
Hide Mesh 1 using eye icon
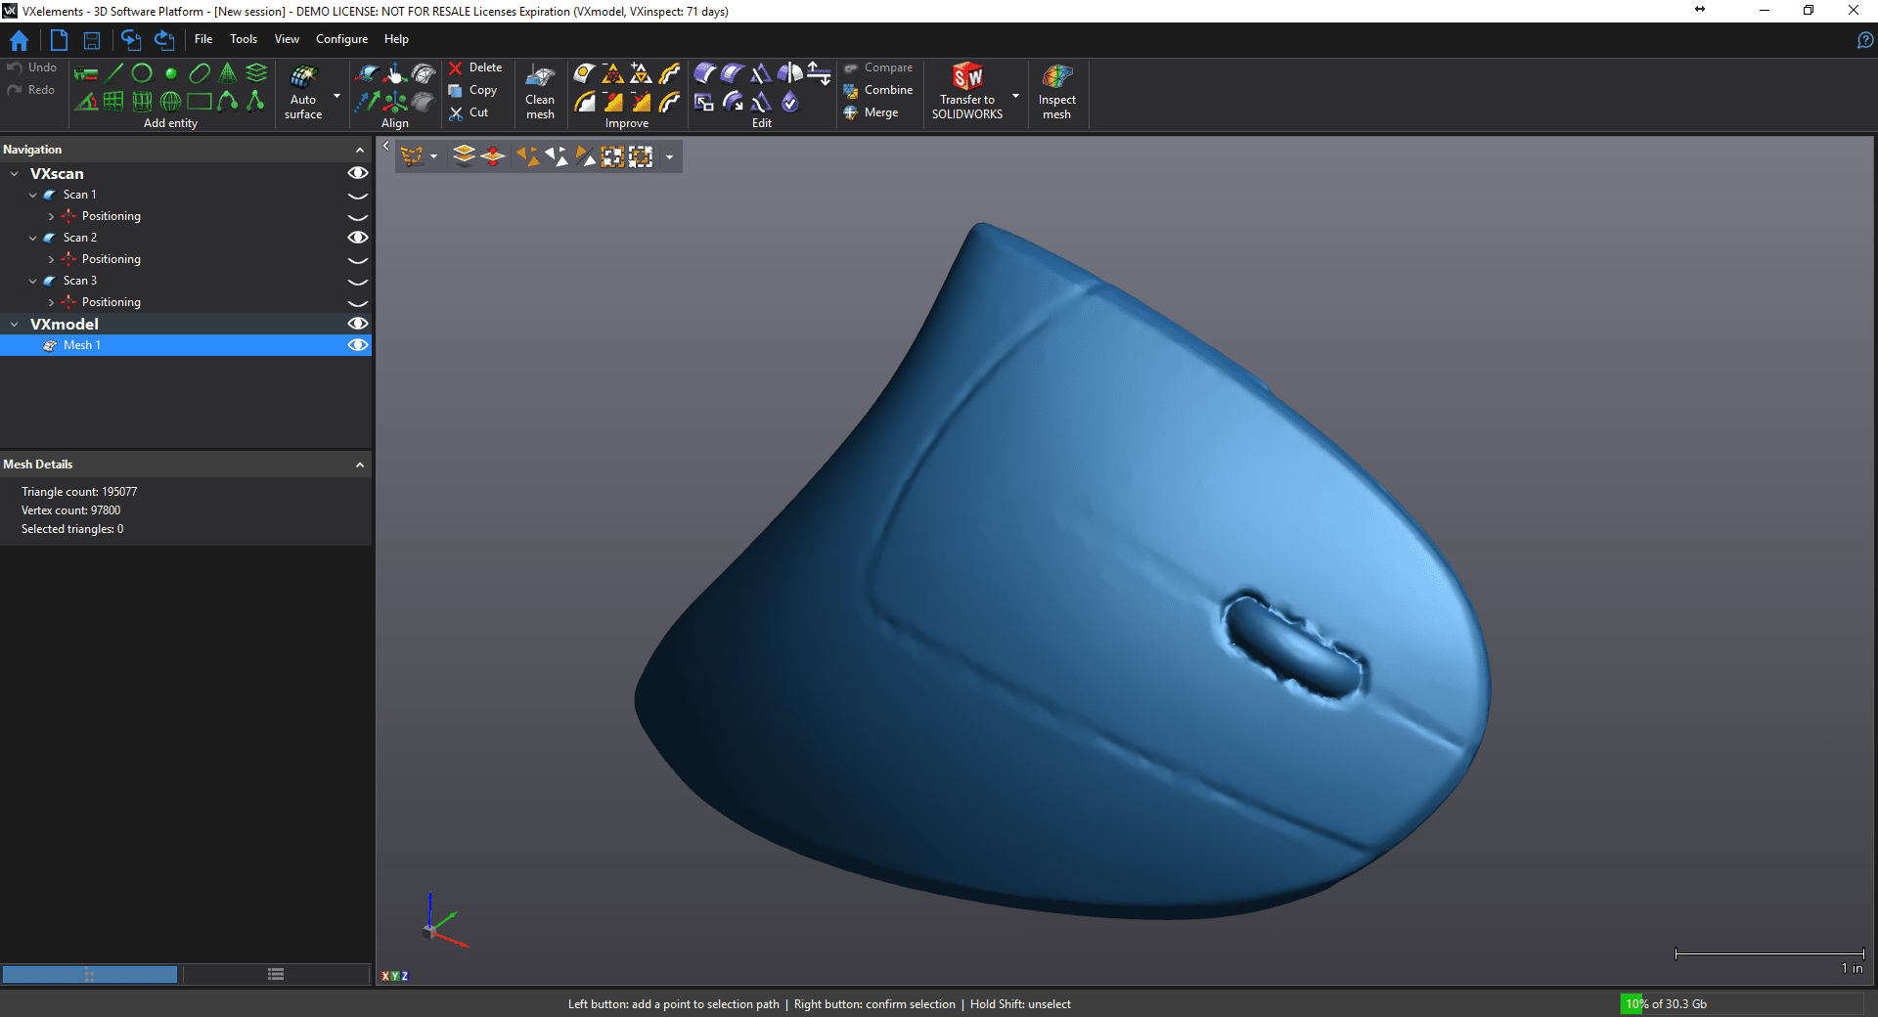pos(358,345)
